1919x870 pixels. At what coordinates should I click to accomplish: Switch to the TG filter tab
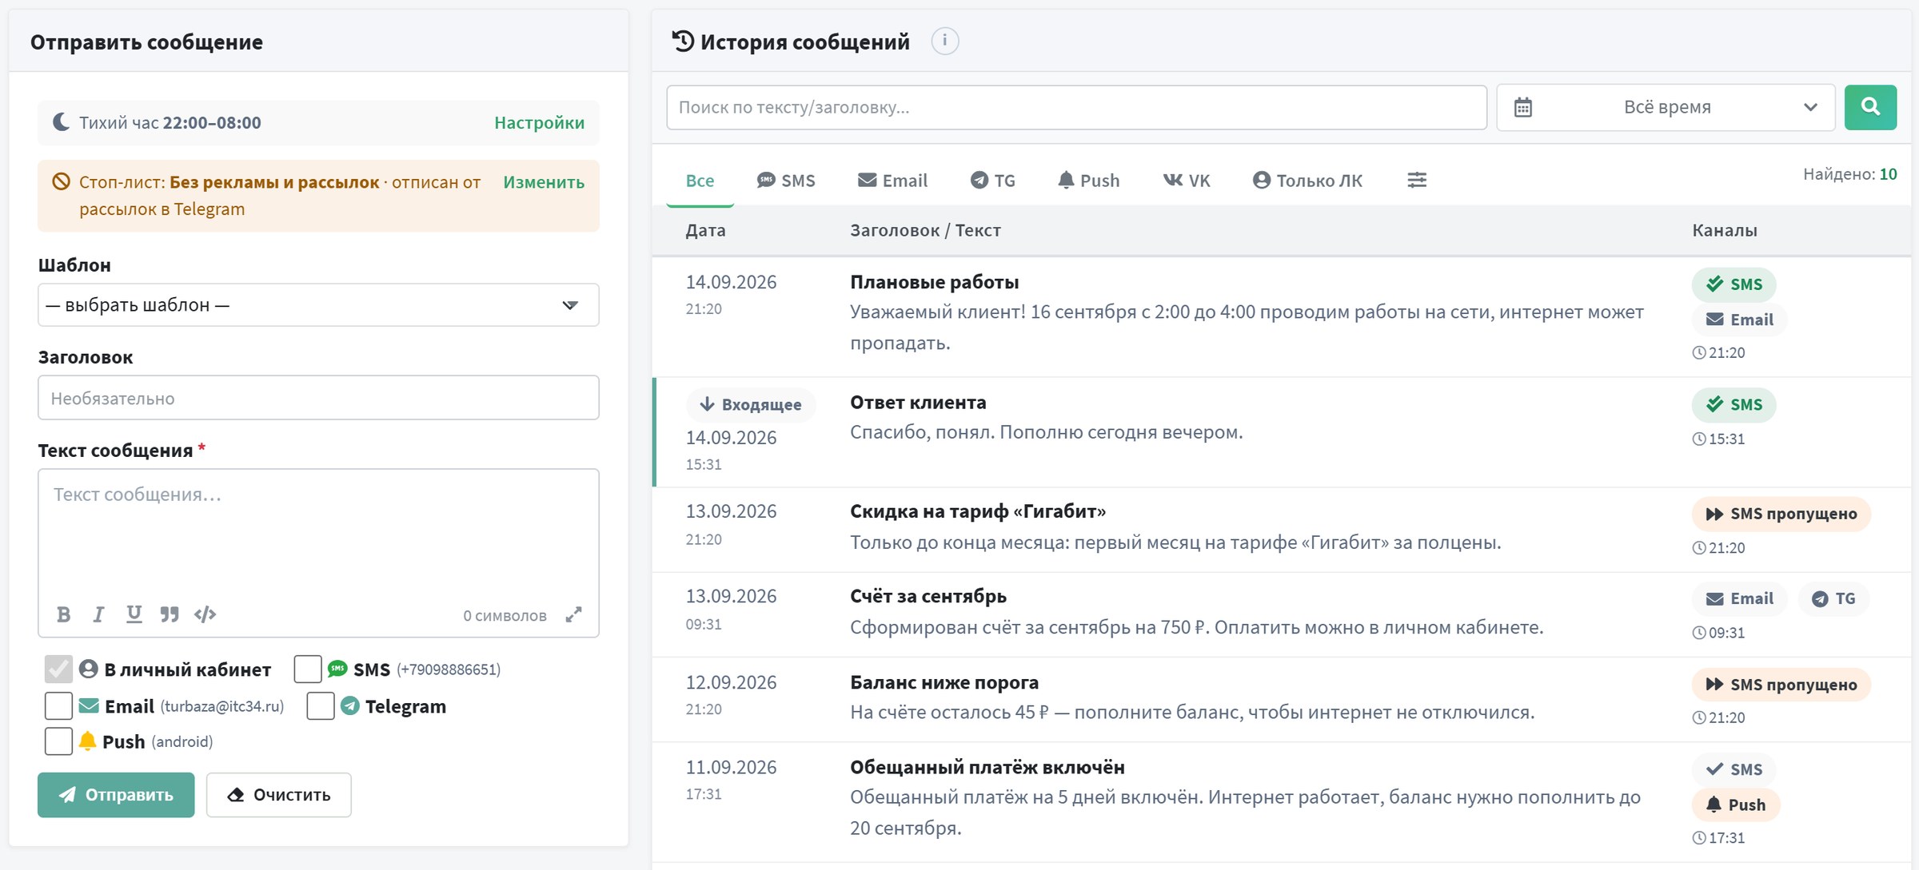click(x=992, y=181)
